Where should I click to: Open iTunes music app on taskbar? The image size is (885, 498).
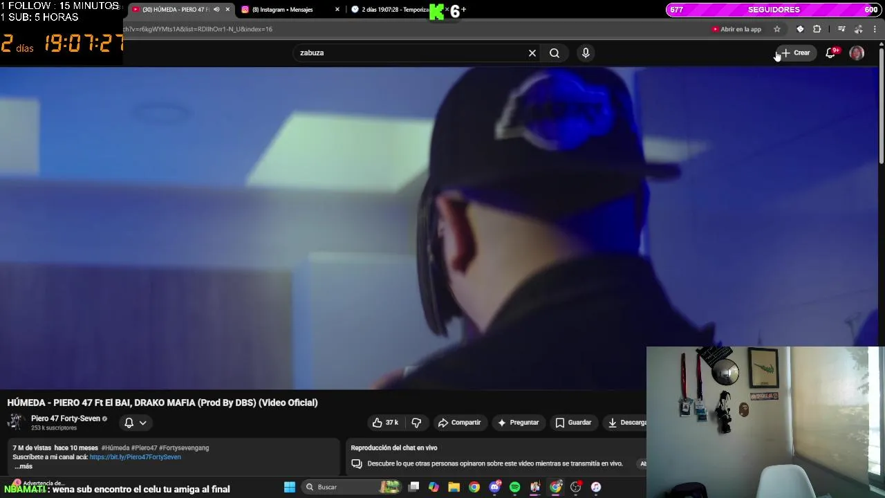596,487
